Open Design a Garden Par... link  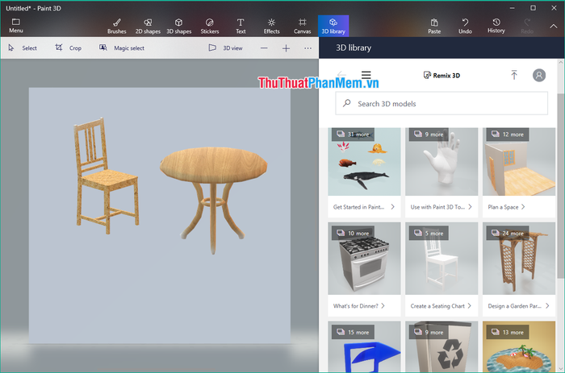pos(518,306)
